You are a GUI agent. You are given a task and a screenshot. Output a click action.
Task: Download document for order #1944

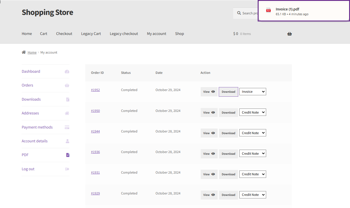[x=228, y=133]
